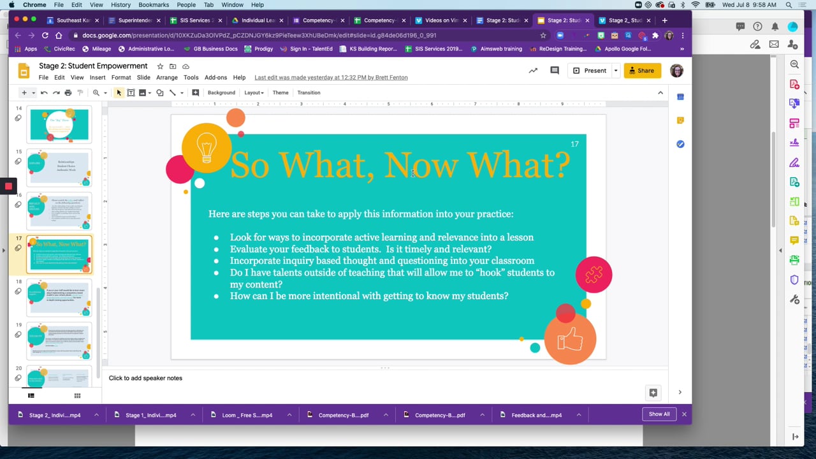Choose the Select cursor tool
The image size is (816, 459).
119,93
